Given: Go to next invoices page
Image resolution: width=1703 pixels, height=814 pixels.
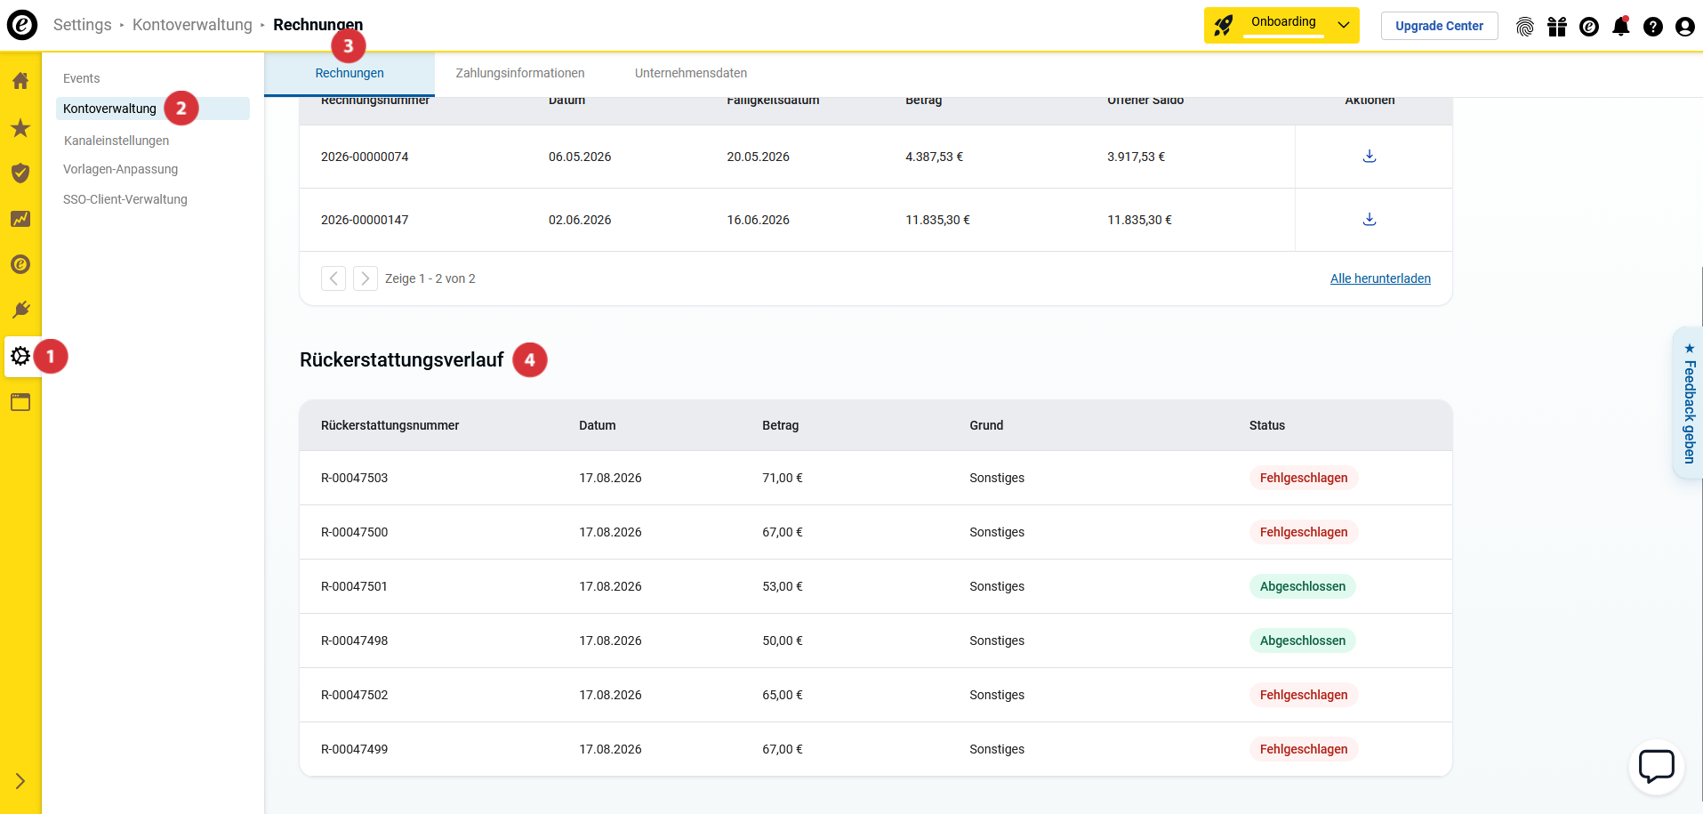Looking at the screenshot, I should point(366,278).
